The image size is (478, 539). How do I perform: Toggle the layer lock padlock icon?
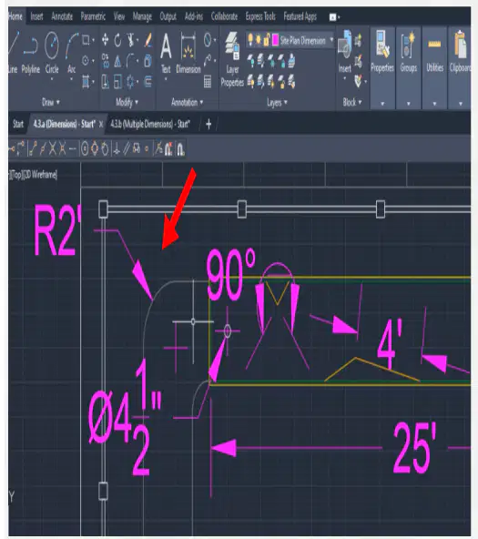point(267,40)
